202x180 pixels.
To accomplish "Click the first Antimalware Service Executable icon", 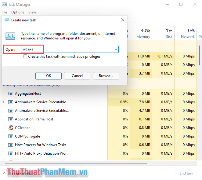I will [11, 102].
